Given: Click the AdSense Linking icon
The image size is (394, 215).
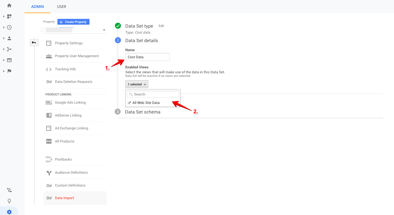Looking at the screenshot, I should point(49,115).
